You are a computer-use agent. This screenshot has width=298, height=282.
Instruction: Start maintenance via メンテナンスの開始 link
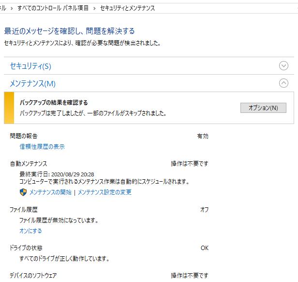point(50,192)
